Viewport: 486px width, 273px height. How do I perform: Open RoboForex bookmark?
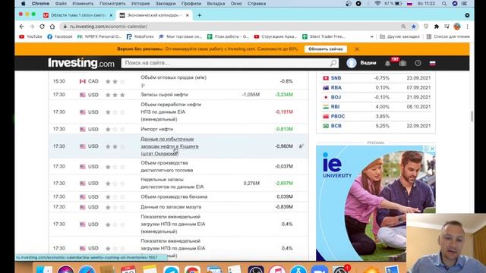point(140,36)
